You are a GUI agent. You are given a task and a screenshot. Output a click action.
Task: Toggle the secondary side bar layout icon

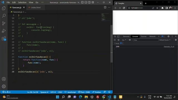[89, 2]
